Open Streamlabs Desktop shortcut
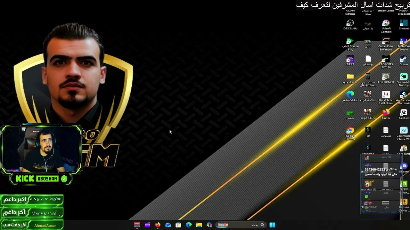410x230 pixels. coord(404,80)
